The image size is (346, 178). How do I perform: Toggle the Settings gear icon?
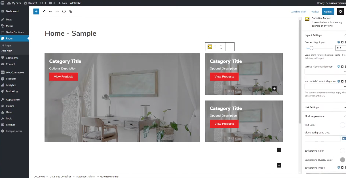pos(341,11)
